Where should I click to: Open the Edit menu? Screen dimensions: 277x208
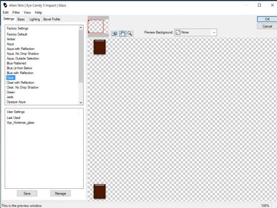point(6,13)
